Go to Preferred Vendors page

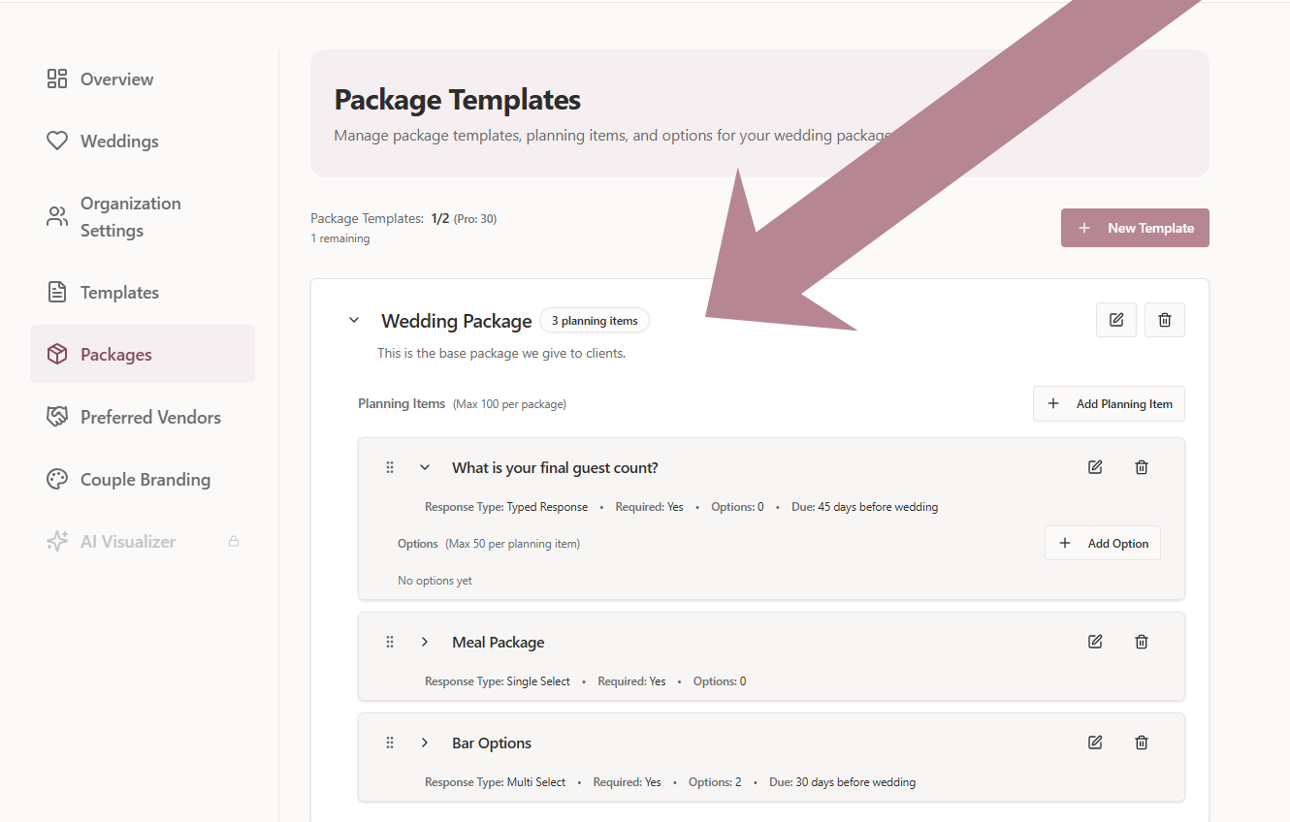150,417
